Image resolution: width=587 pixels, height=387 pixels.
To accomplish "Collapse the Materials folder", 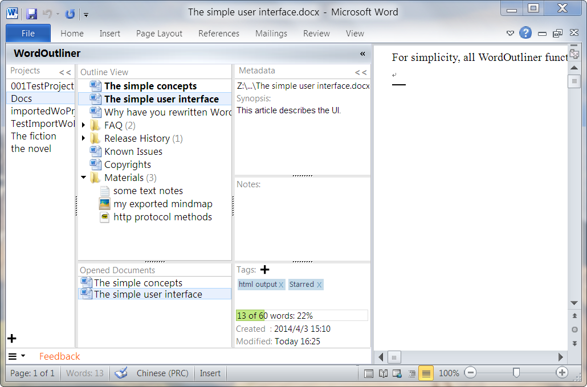I will (x=83, y=177).
